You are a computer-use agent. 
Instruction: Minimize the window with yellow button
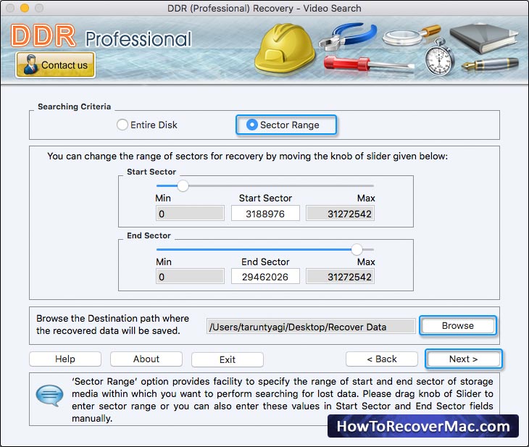[x=25, y=7]
